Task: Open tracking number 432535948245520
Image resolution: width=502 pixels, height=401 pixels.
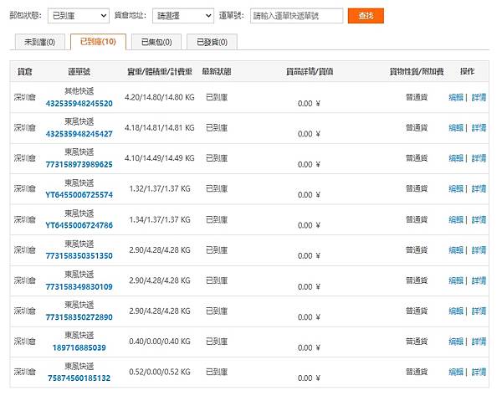Action: [79, 104]
